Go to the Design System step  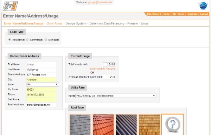tap(76, 23)
